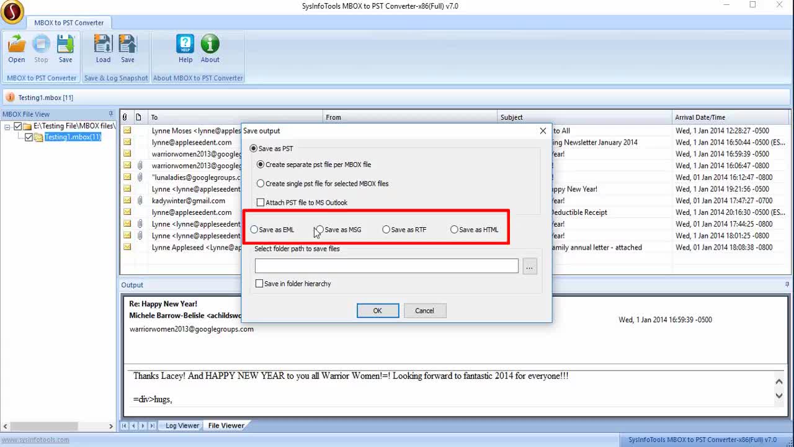Sort by the From column header
This screenshot has width=794, height=447.
411,117
